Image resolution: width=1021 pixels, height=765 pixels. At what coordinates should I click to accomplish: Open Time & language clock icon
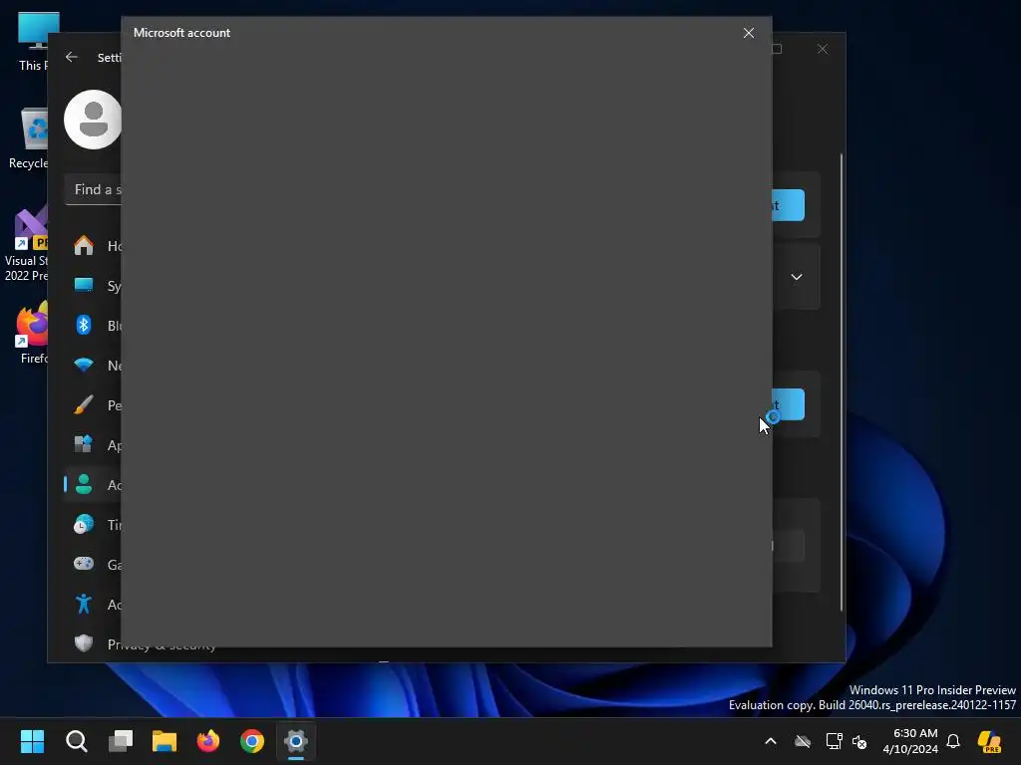click(84, 524)
